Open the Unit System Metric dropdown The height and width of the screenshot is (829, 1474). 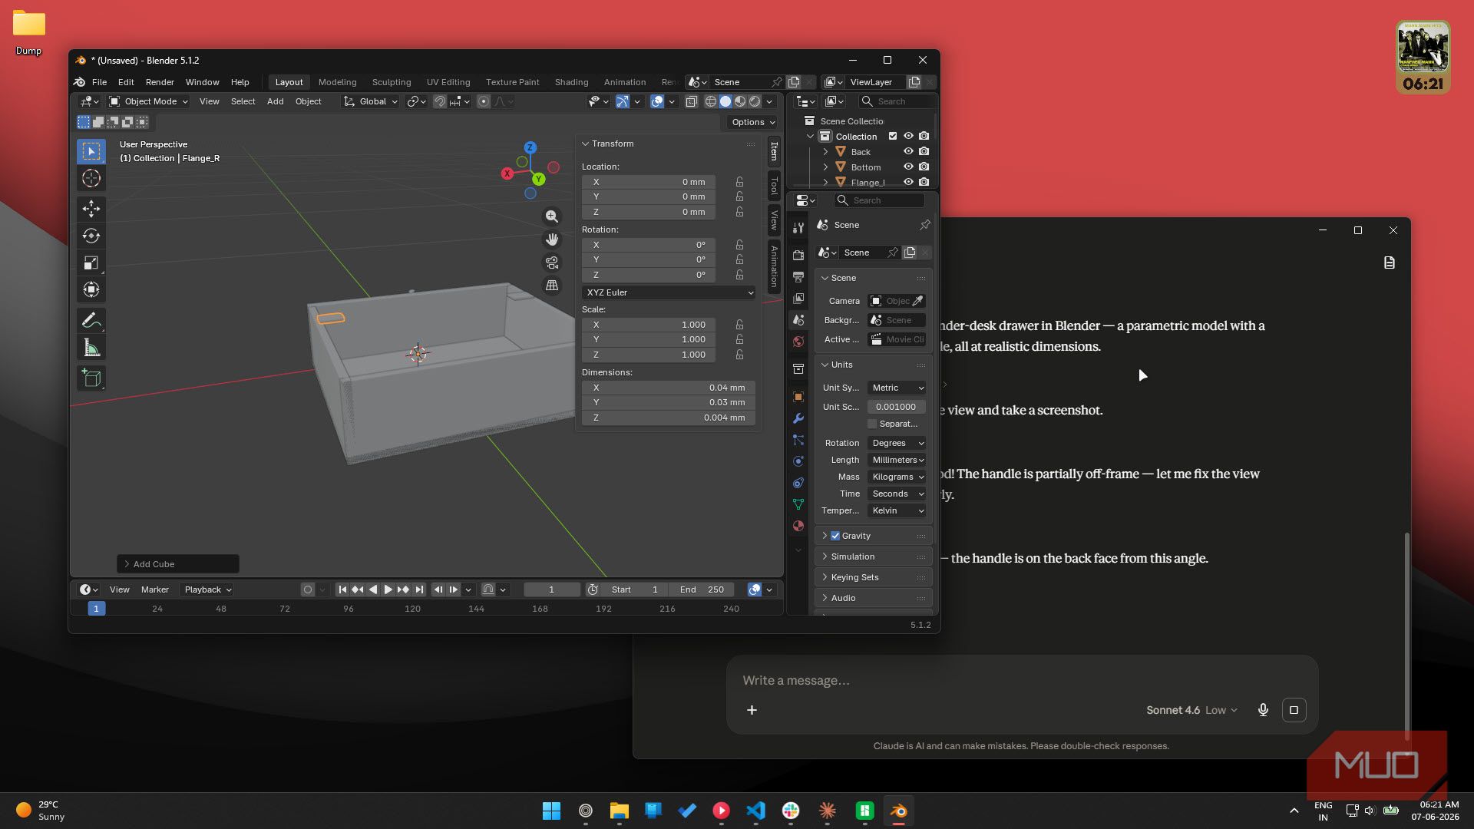897,388
